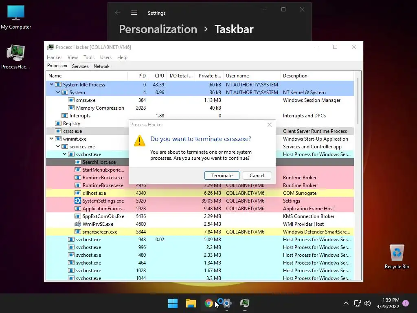The height and width of the screenshot is (313, 417).
Task: Click the WmiPrvSE.exe process icon
Action: (78, 224)
